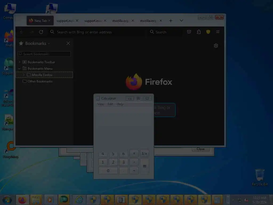Screen dimensions: 273x205
Task: Expand the Bookmarks Toolbar folder
Action: (19, 62)
